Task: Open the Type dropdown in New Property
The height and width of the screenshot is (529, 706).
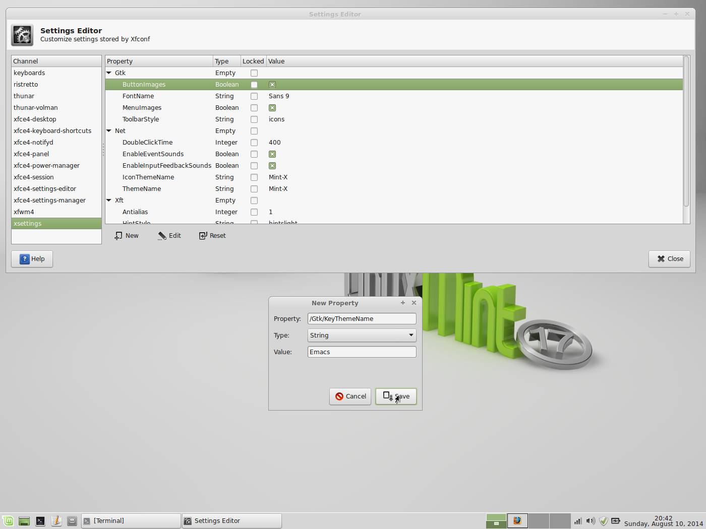Action: pyautogui.click(x=362, y=335)
